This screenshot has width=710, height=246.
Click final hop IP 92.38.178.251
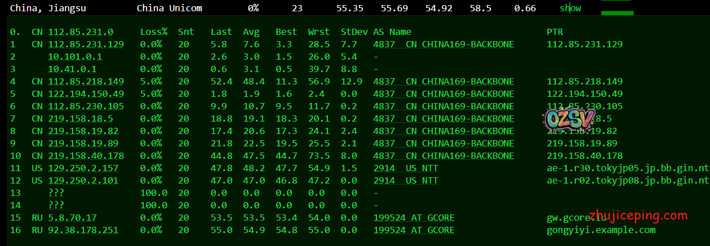[x=83, y=230]
